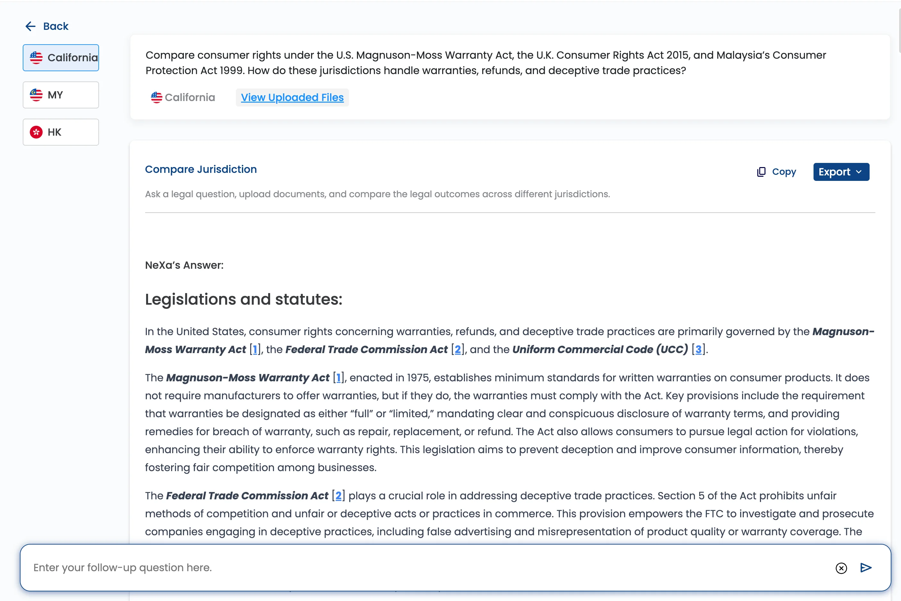Click the send arrow to submit question
901x601 pixels.
(x=865, y=568)
